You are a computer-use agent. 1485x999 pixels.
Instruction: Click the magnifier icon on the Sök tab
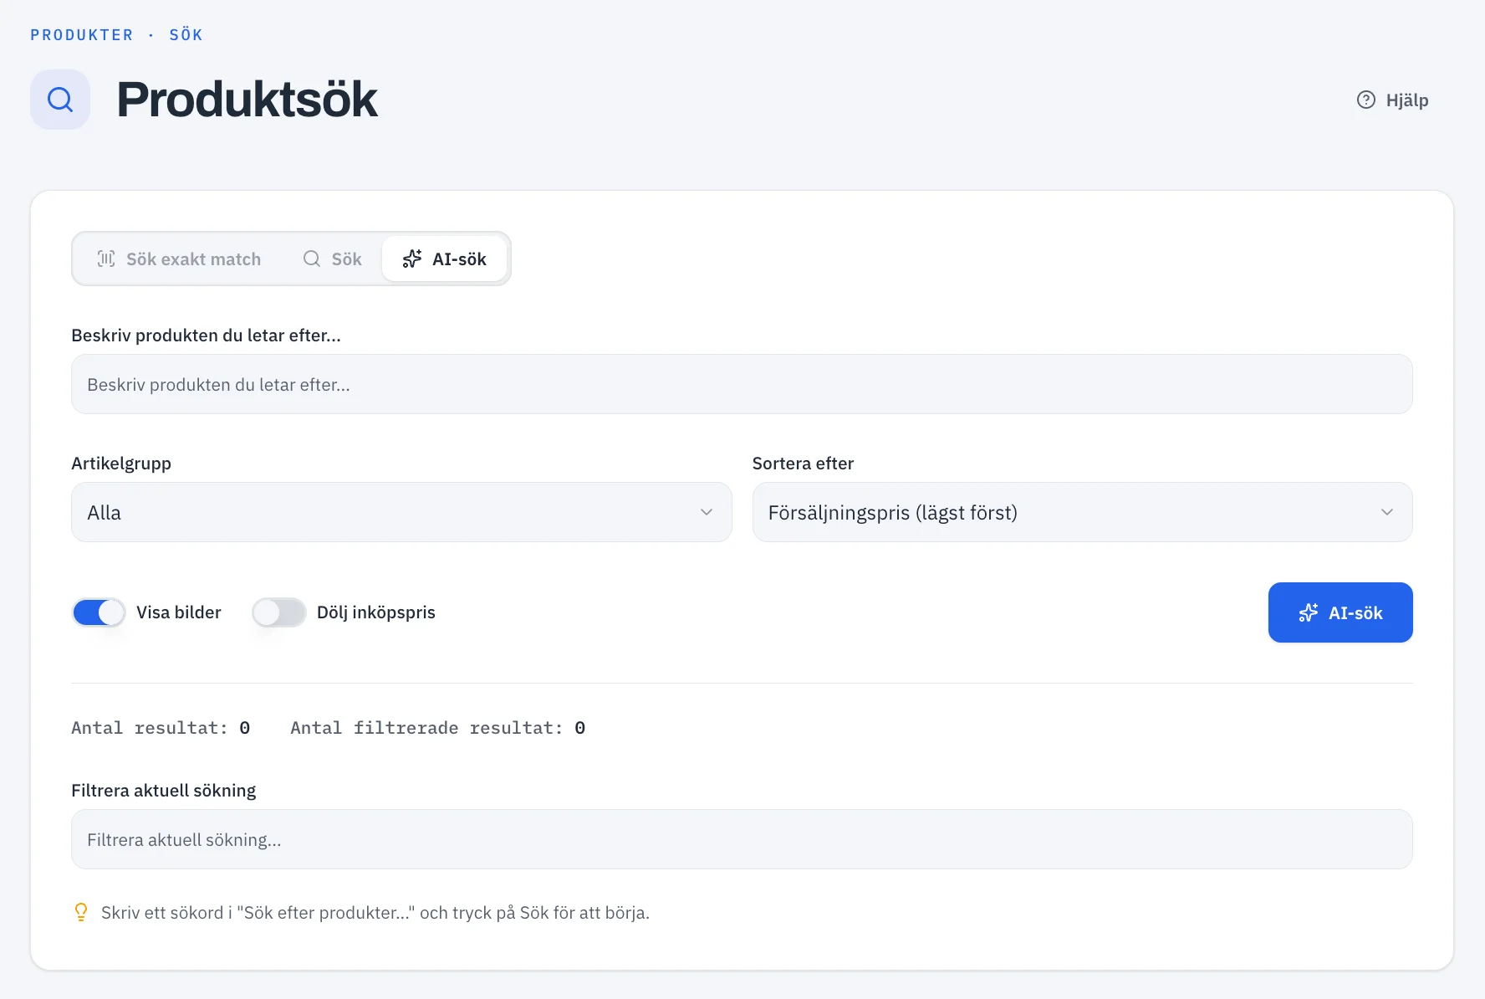(x=311, y=259)
